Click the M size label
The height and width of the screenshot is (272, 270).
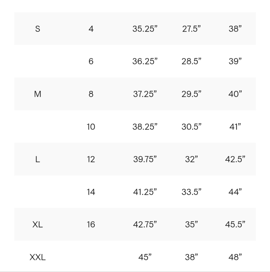coord(38,94)
